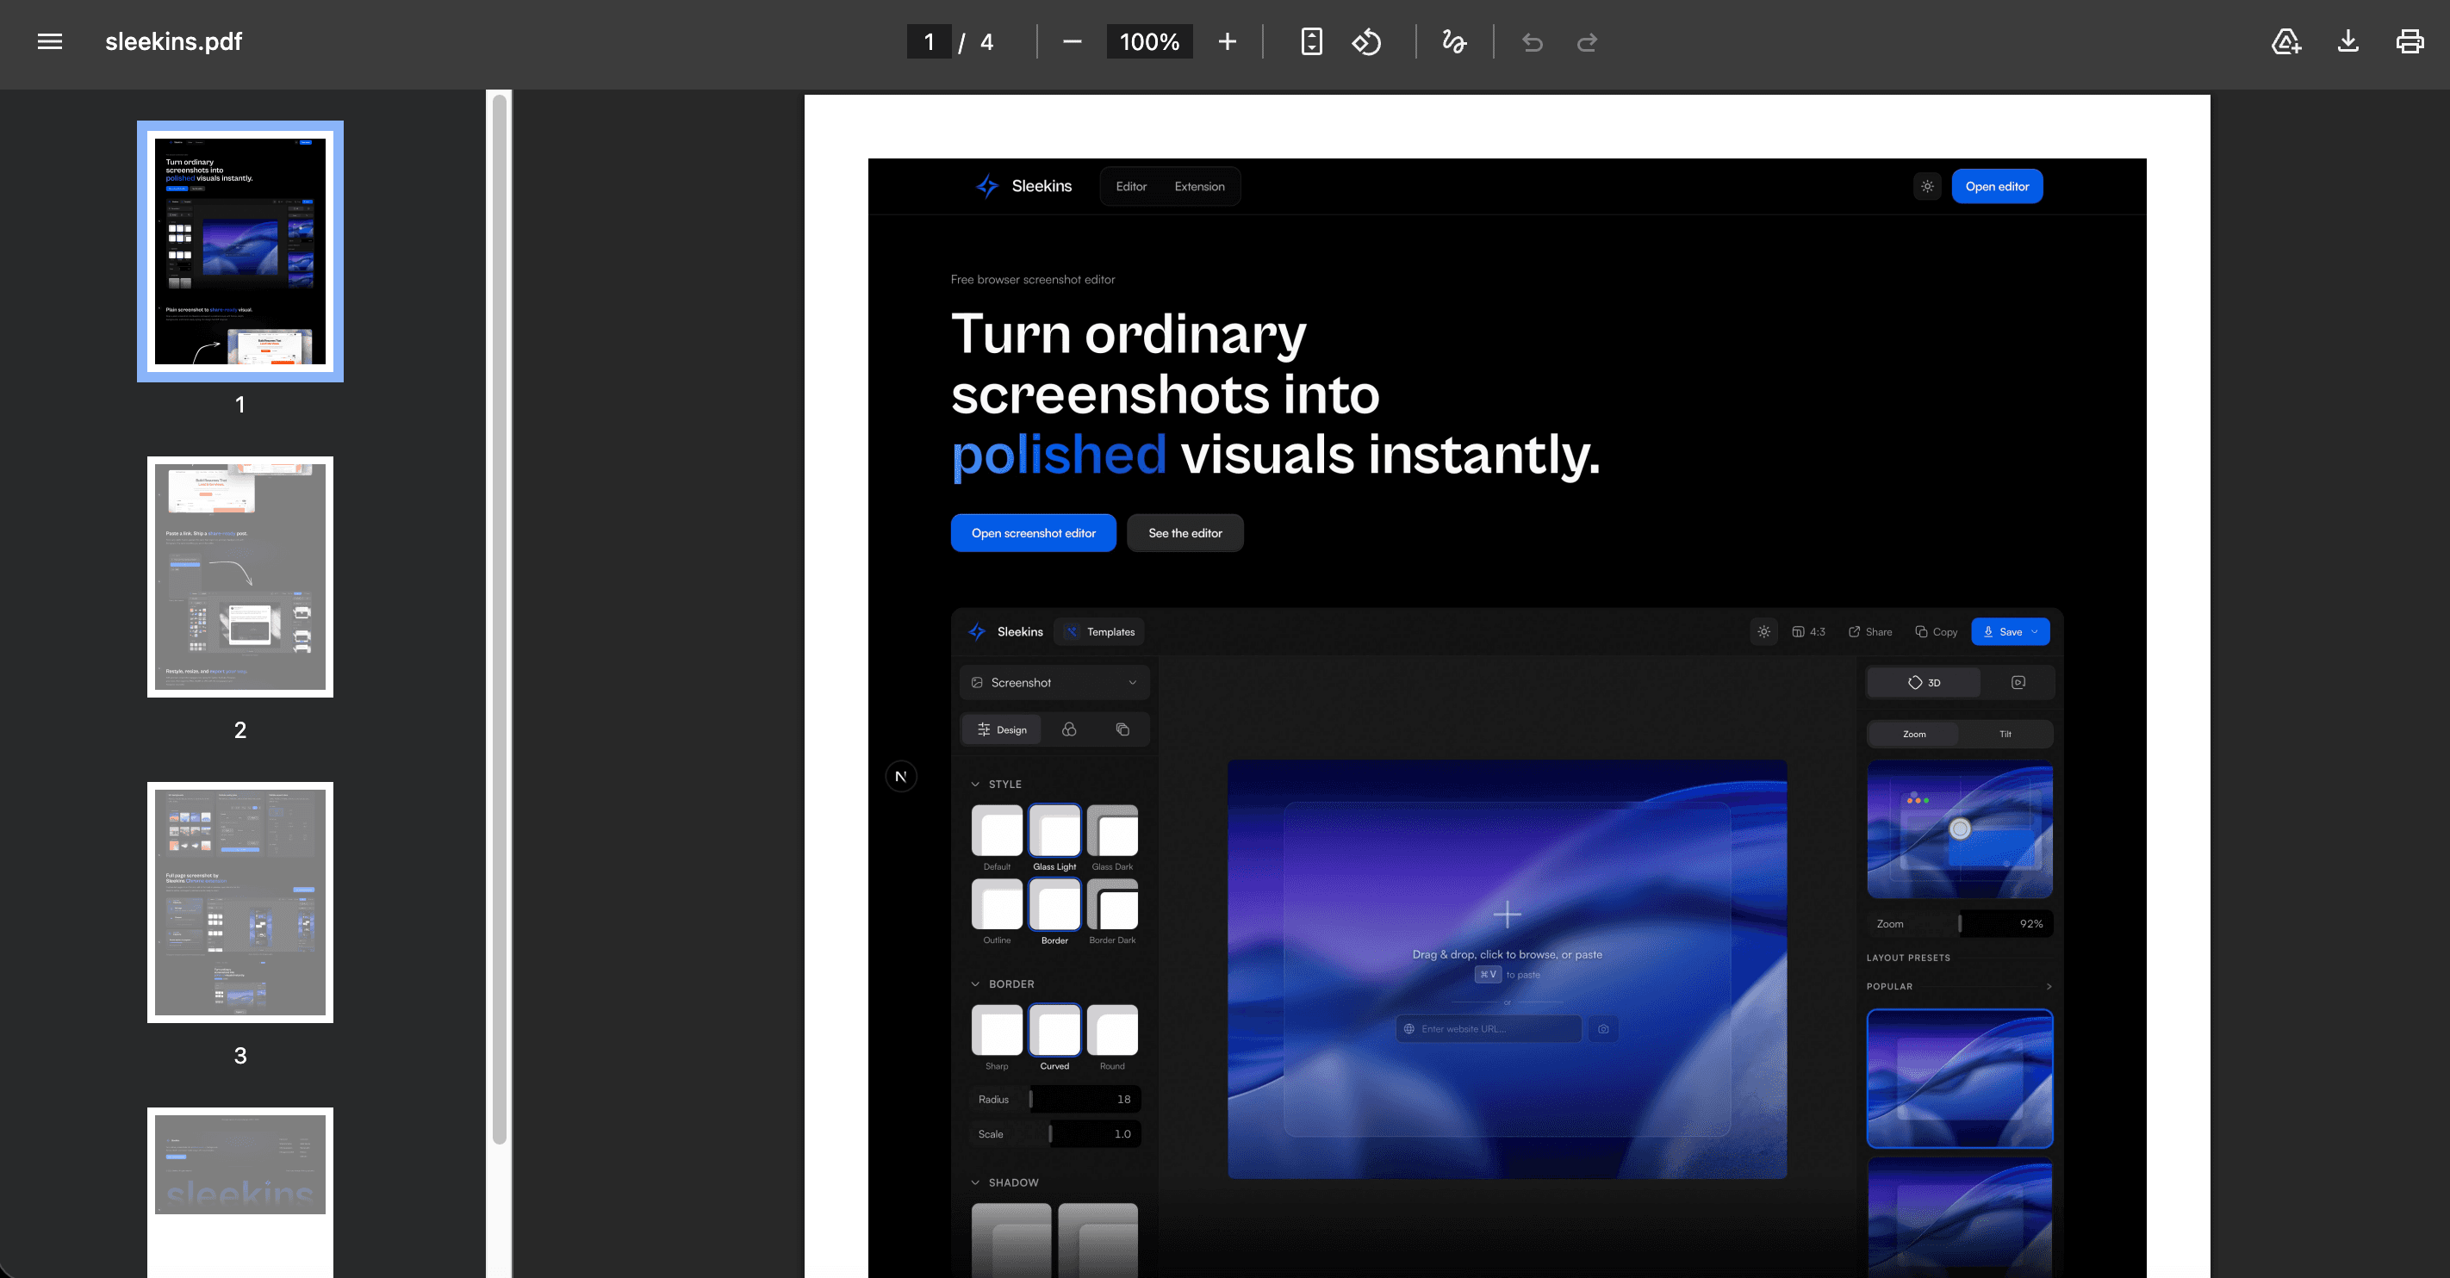This screenshot has width=2450, height=1278.
Task: Undo the last annotation
Action: tap(1533, 42)
